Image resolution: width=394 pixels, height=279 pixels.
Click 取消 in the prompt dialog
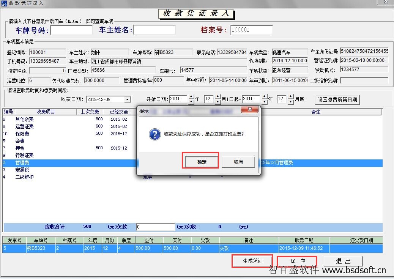pyautogui.click(x=238, y=162)
